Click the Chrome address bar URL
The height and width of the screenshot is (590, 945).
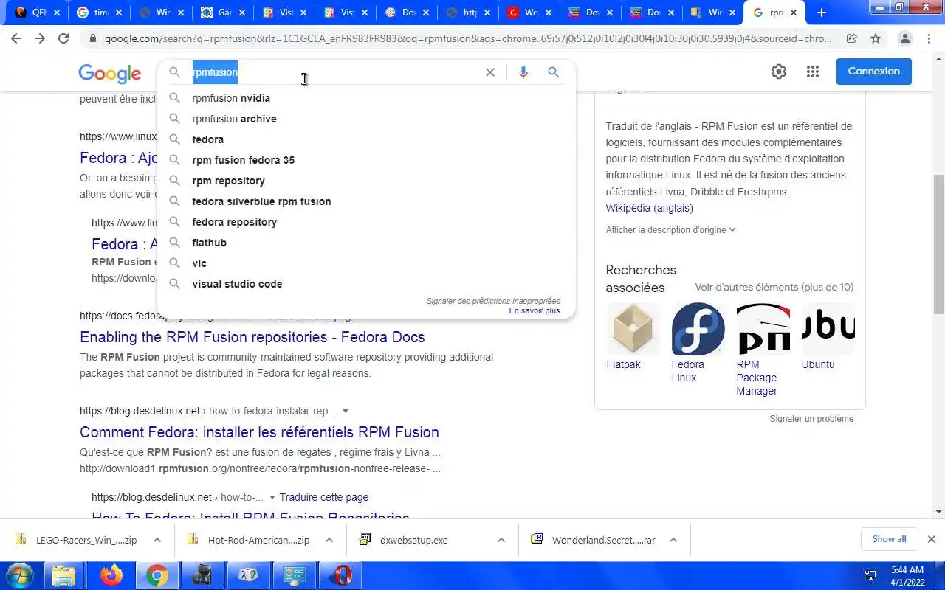pyautogui.click(x=468, y=39)
